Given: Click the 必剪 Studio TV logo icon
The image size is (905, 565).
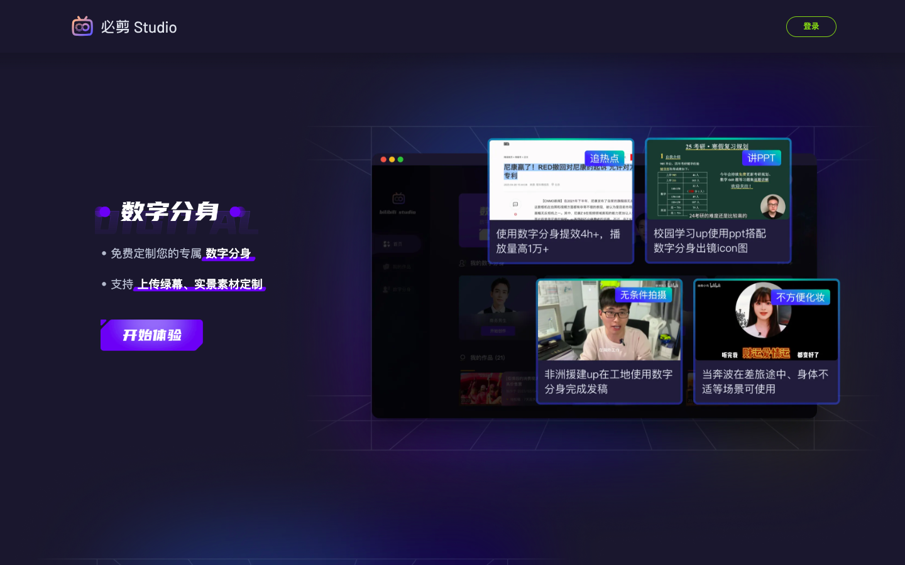Looking at the screenshot, I should (82, 26).
